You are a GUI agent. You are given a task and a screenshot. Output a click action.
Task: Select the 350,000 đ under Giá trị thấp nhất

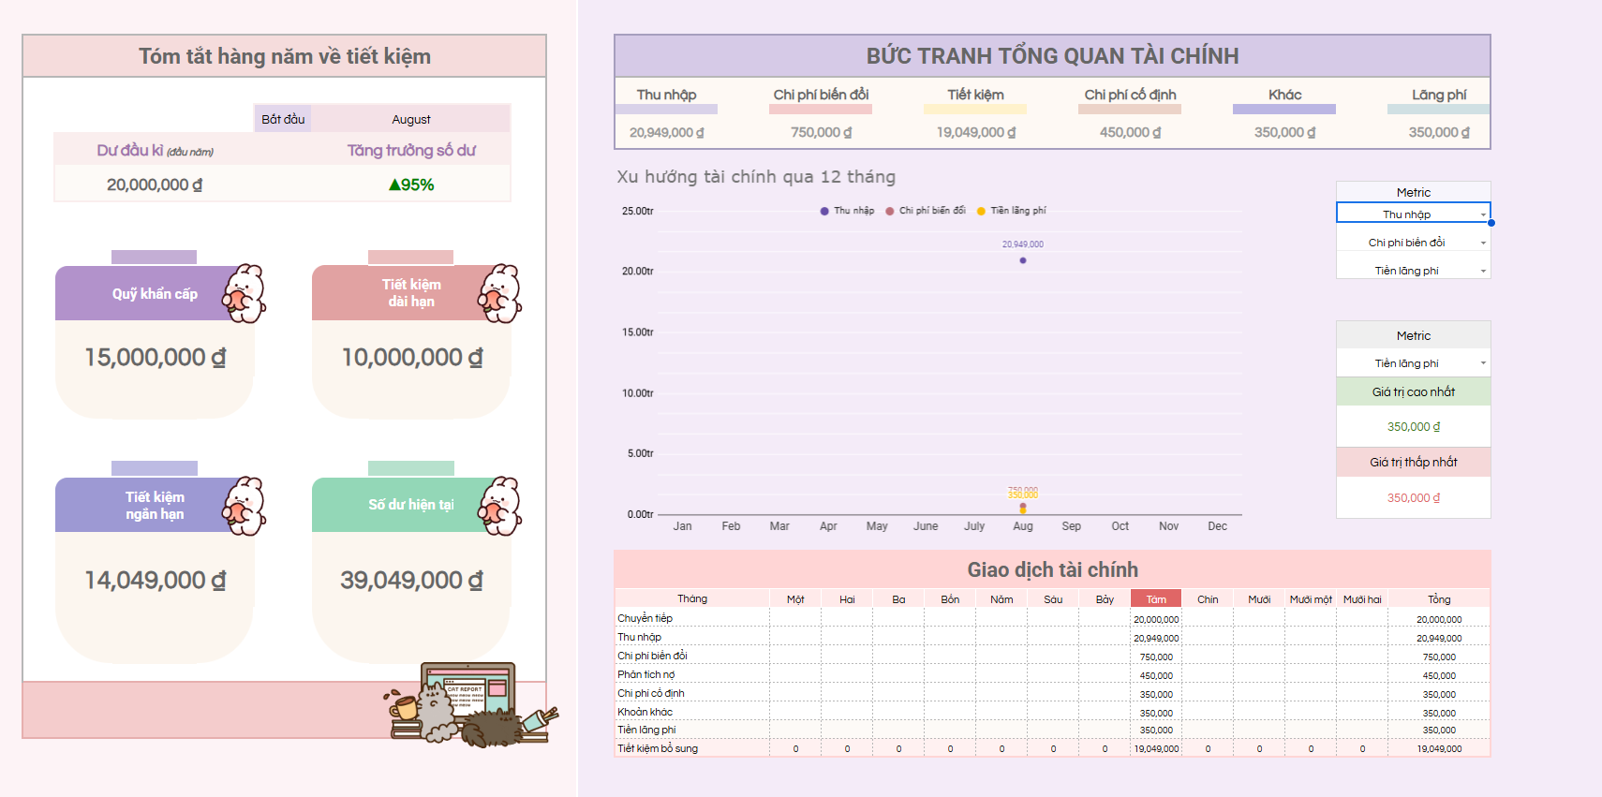[1413, 497]
